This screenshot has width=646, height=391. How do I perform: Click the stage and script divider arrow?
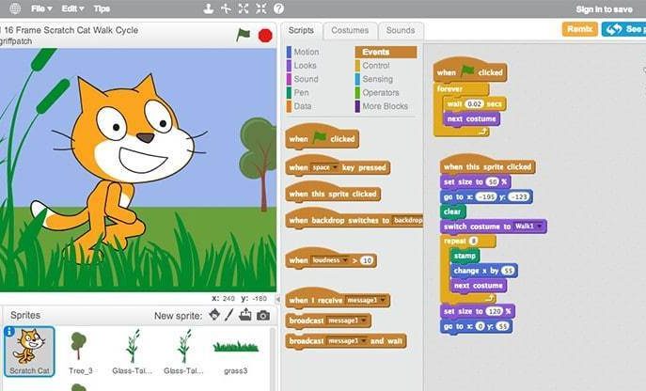click(x=278, y=299)
